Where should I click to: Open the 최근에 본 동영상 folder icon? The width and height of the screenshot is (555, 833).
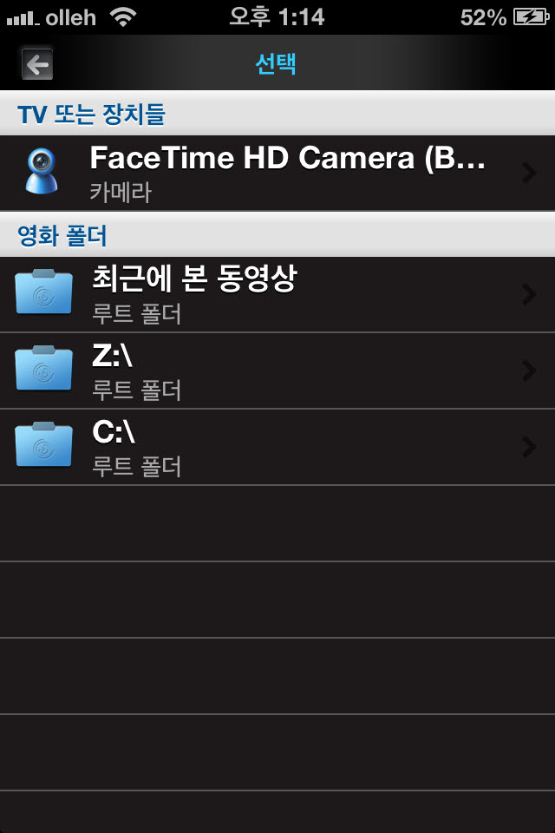pos(43,292)
